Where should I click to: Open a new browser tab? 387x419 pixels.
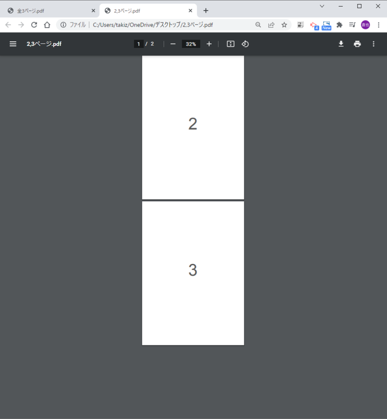(206, 11)
